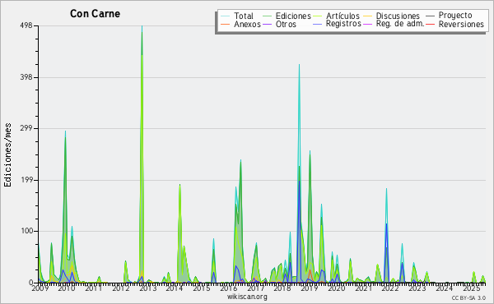Click the 2020 x-axis label
494x304 pixels.
pos(337,288)
